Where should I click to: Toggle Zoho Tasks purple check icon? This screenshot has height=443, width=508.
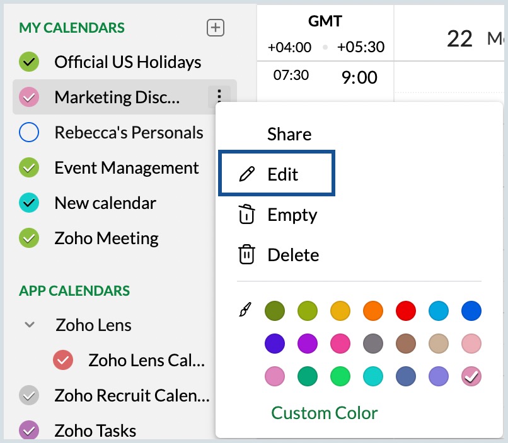pos(30,431)
